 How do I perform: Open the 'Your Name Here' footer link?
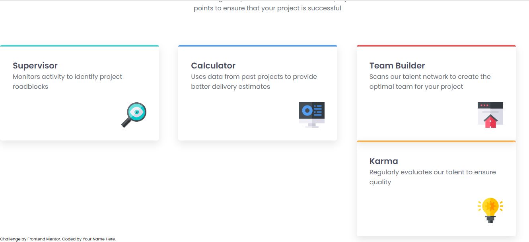click(99, 239)
